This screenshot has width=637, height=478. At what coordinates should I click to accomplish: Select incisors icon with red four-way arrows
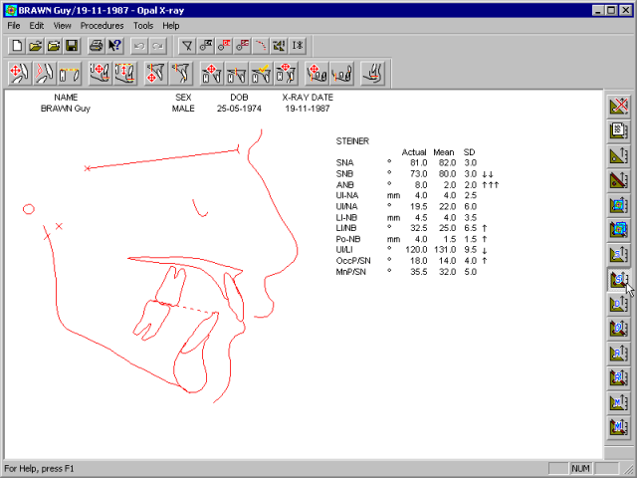20,74
